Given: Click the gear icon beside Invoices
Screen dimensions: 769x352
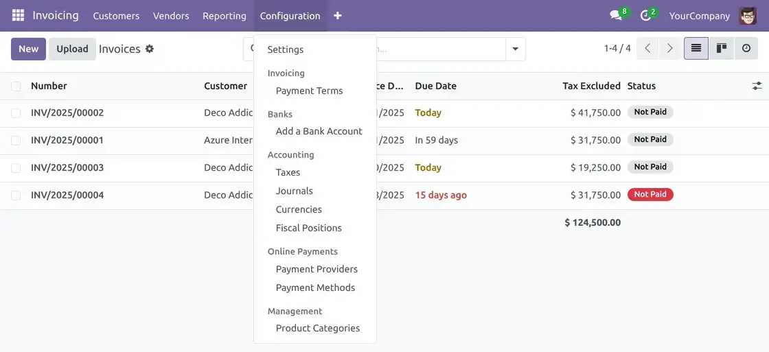Looking at the screenshot, I should click(x=150, y=49).
